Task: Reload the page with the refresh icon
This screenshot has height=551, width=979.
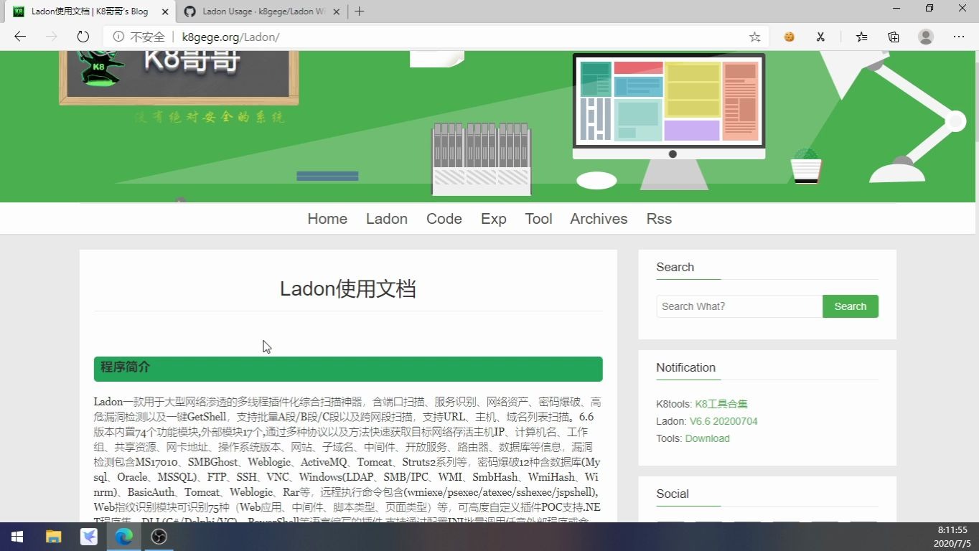Action: click(x=83, y=37)
